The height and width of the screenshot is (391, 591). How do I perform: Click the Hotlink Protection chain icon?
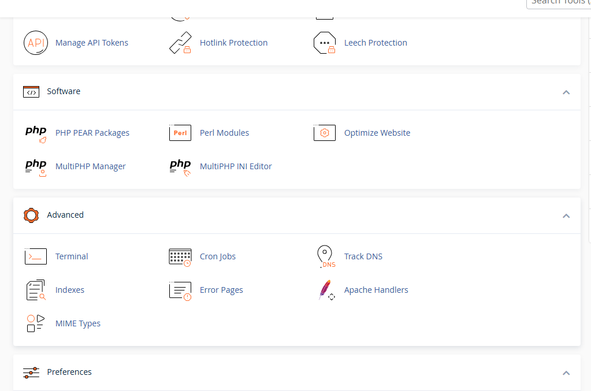pyautogui.click(x=180, y=43)
